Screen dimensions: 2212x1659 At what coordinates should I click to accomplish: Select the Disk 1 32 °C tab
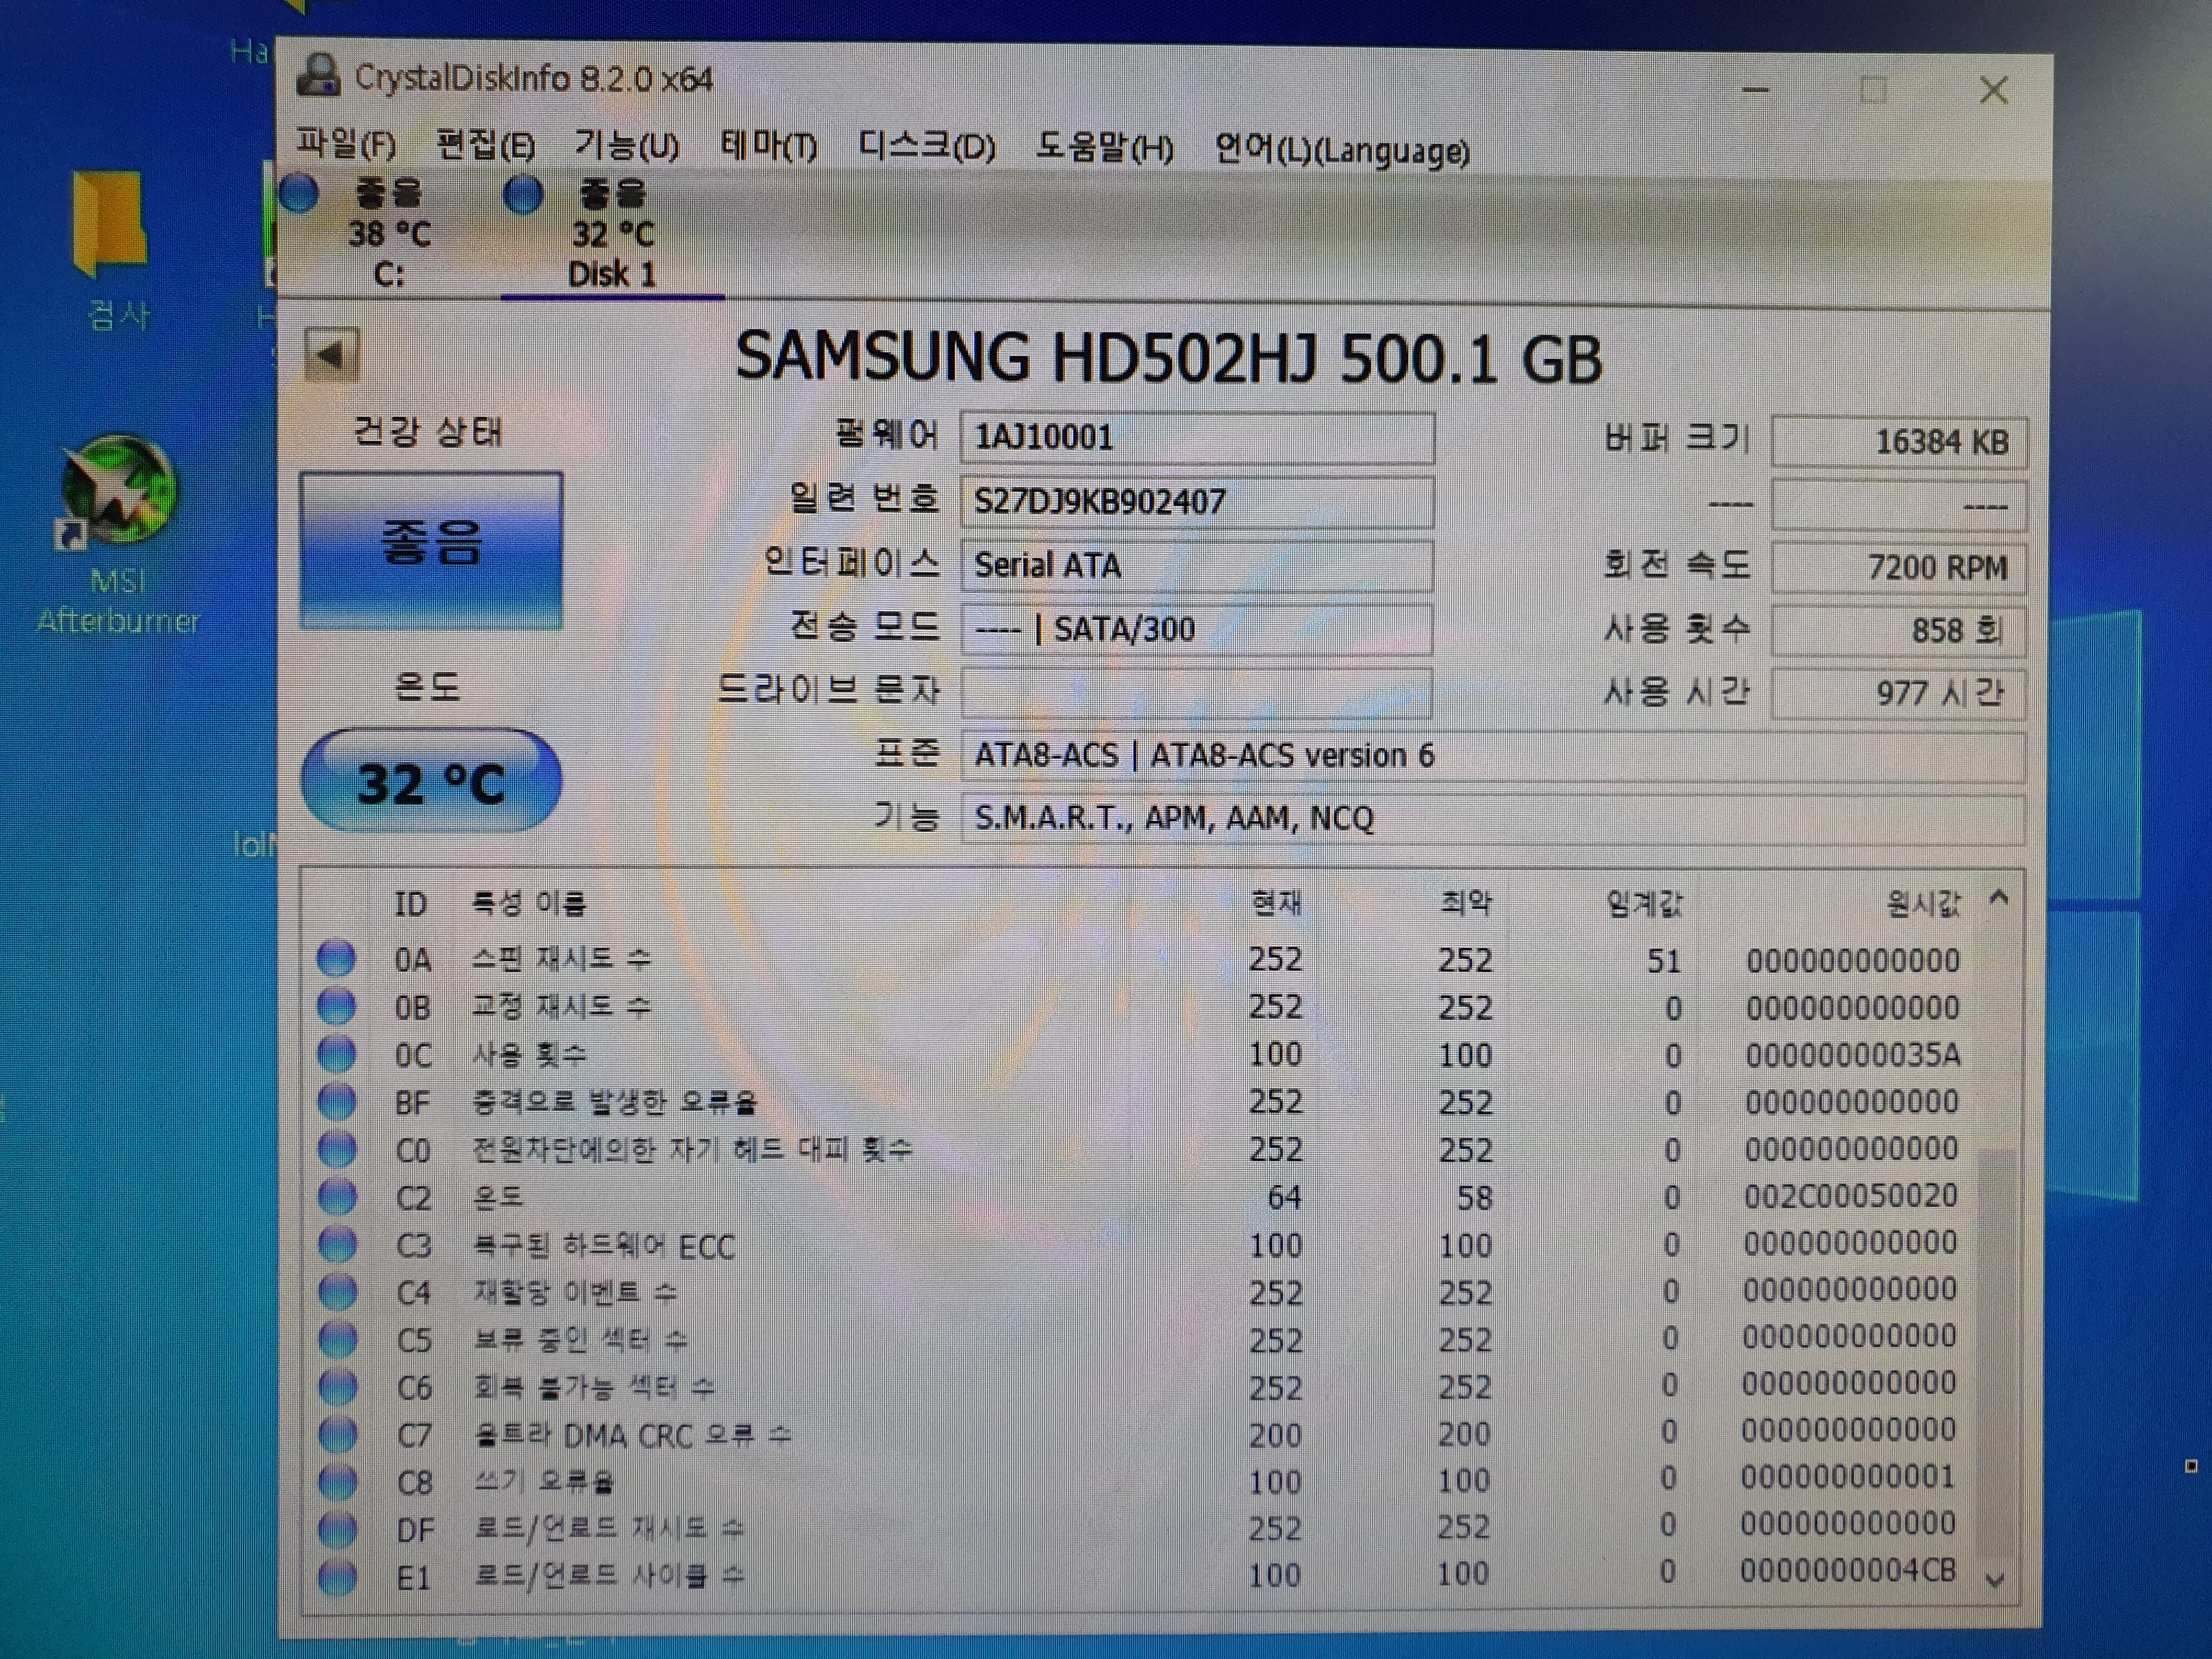612,234
